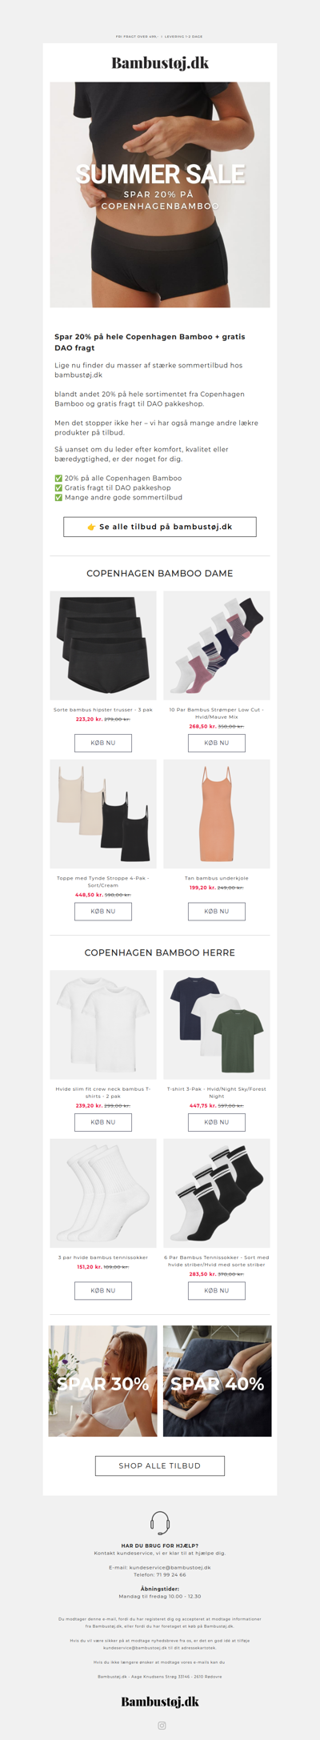Click the headset customer service icon
320x1740 pixels.
tap(160, 1521)
